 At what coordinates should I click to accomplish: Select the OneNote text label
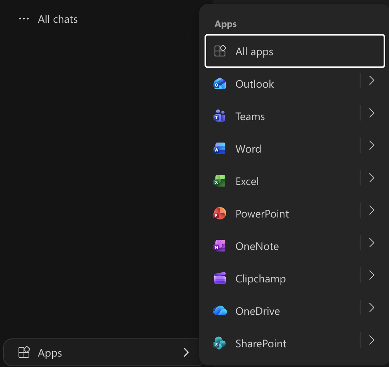[x=257, y=246]
